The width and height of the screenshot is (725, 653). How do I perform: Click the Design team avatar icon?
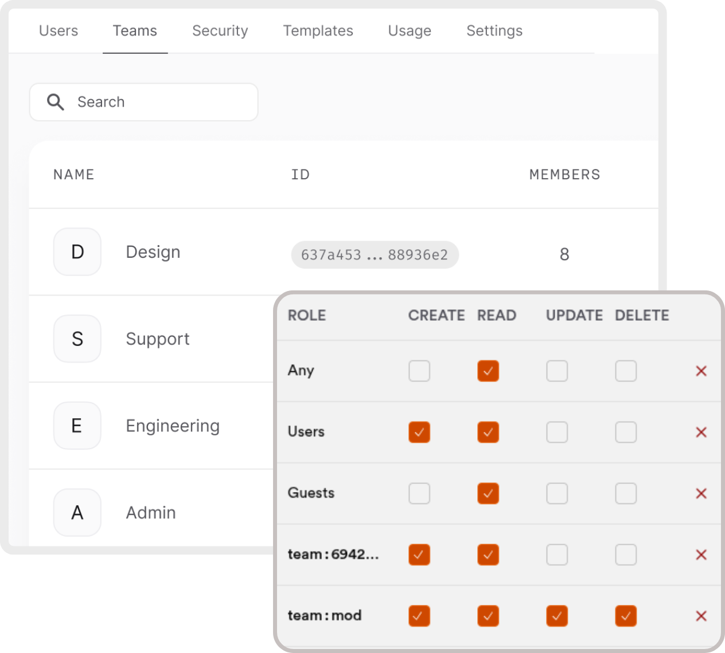pos(77,252)
